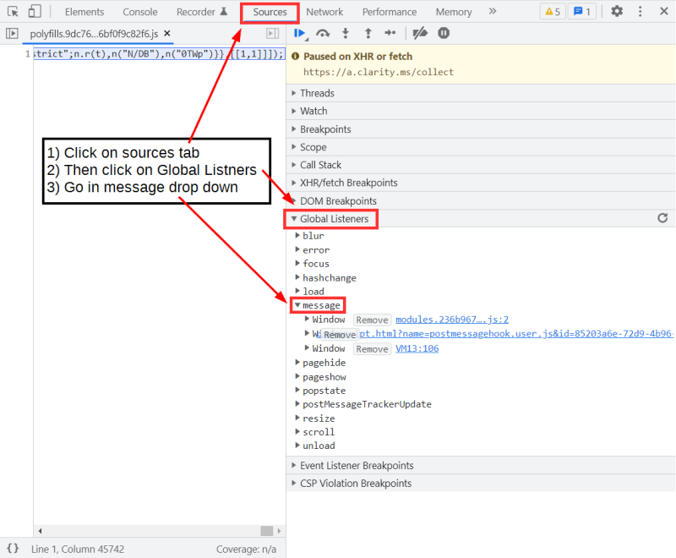The image size is (676, 558).
Task: Open the VM13:106 source link
Action: (417, 348)
